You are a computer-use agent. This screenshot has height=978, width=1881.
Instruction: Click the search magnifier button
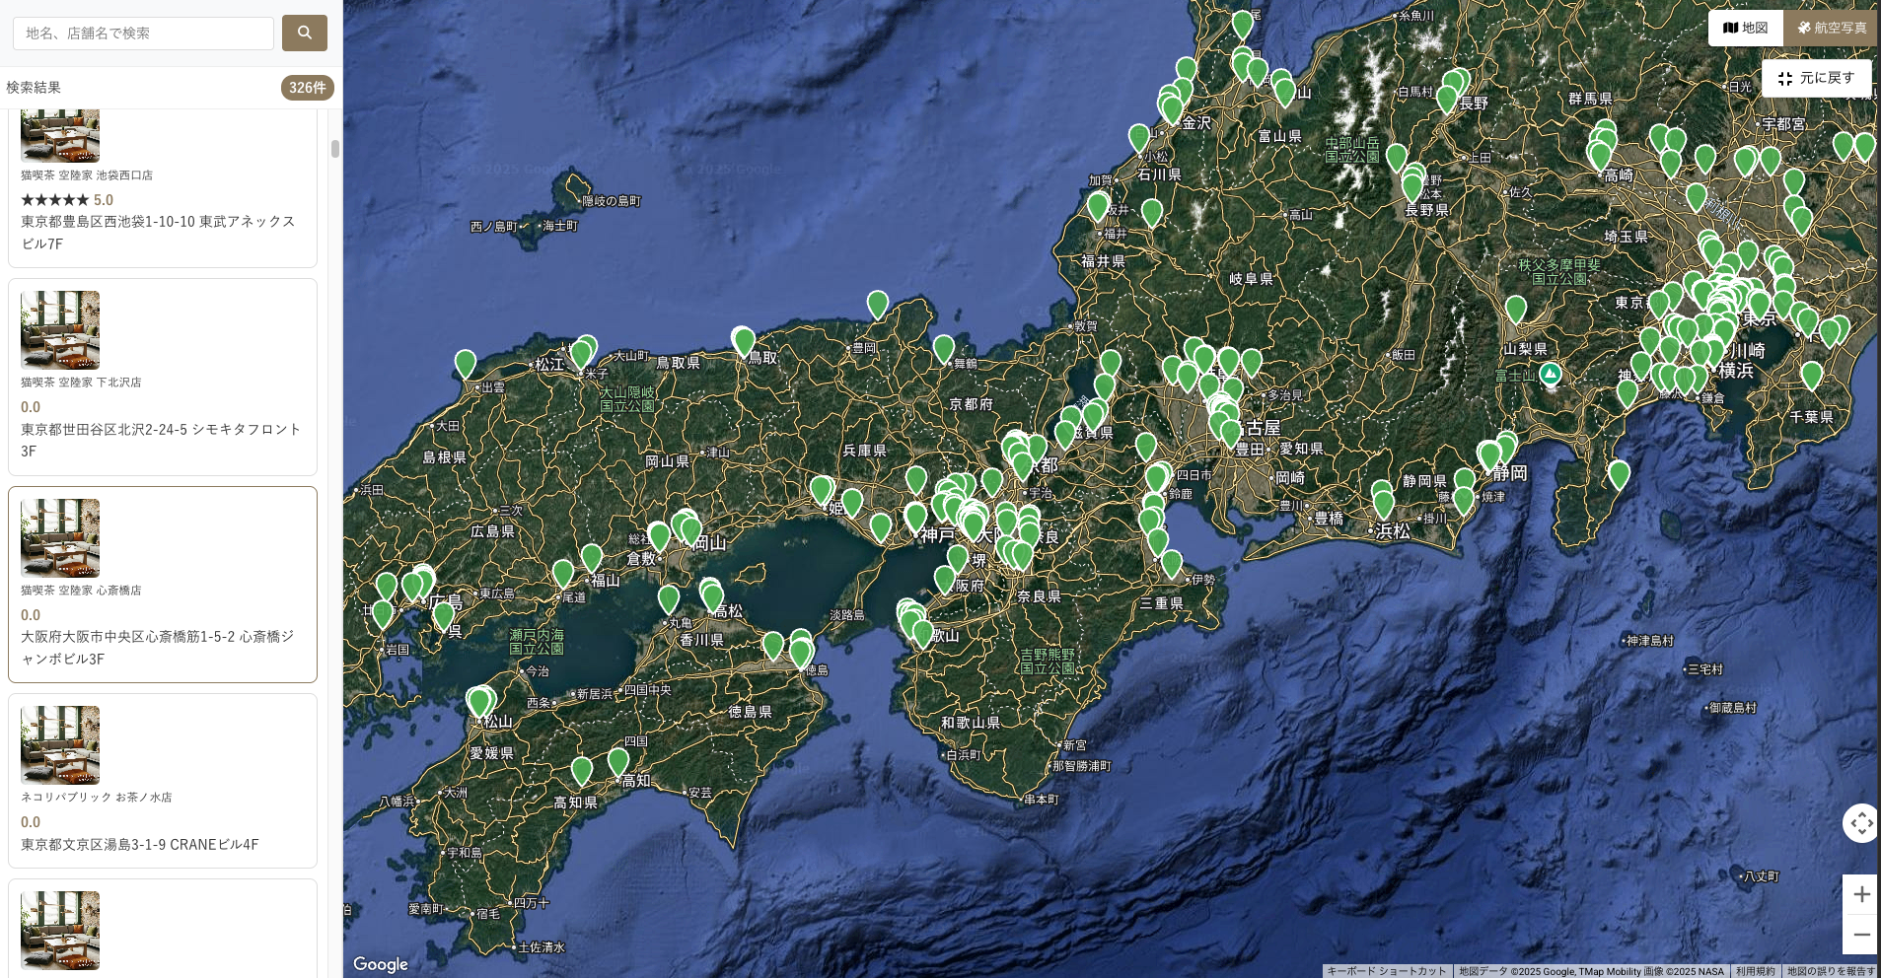[304, 33]
